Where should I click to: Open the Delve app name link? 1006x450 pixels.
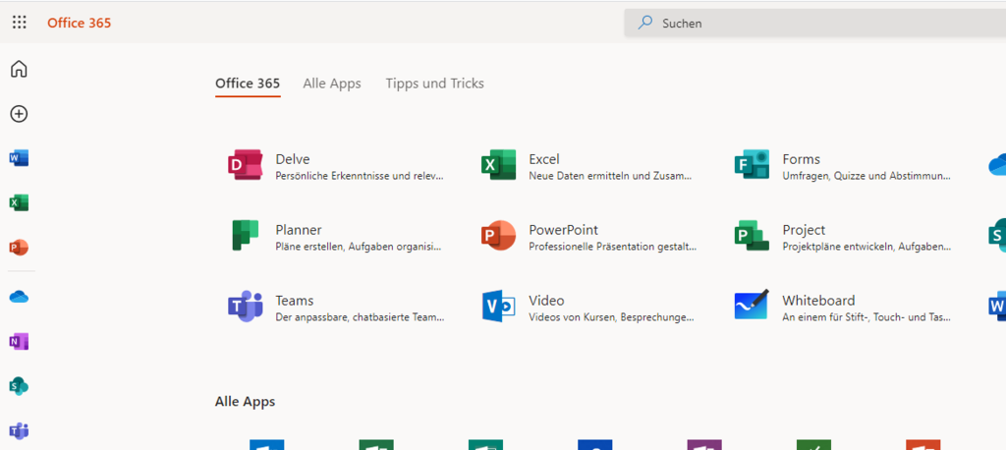click(x=293, y=159)
